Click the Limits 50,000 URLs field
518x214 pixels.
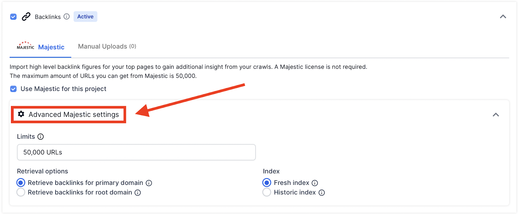coord(136,152)
